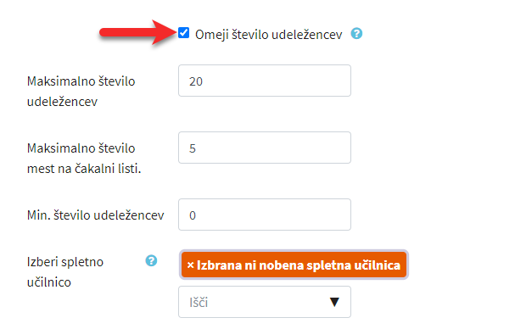Image resolution: width=515 pixels, height=329 pixels.
Task: Click the red arrow annotation pointing at checkbox
Action: point(139,32)
